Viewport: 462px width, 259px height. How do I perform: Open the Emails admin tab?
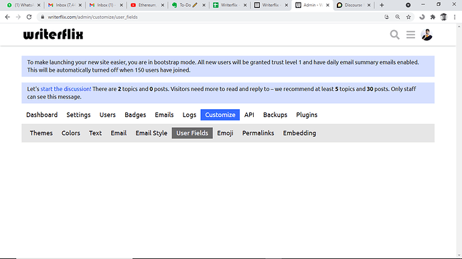pos(164,115)
